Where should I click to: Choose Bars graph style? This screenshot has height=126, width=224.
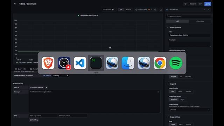181,125
